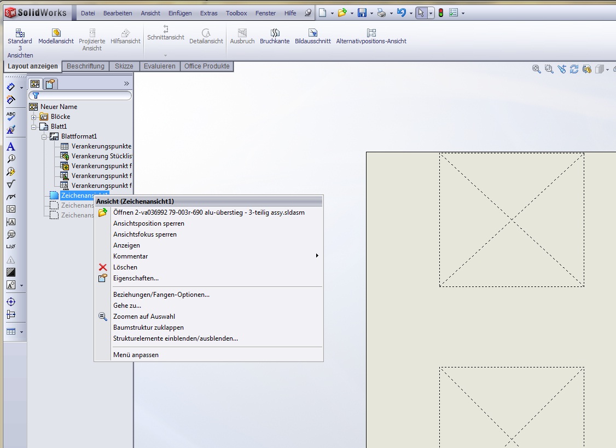
Task: Click the Options checklist icon
Action: point(454,13)
